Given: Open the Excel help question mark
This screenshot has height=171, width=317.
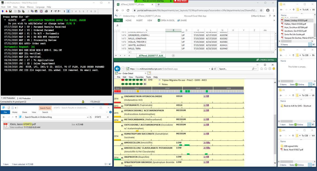Looking at the screenshot, I should [270, 16].
